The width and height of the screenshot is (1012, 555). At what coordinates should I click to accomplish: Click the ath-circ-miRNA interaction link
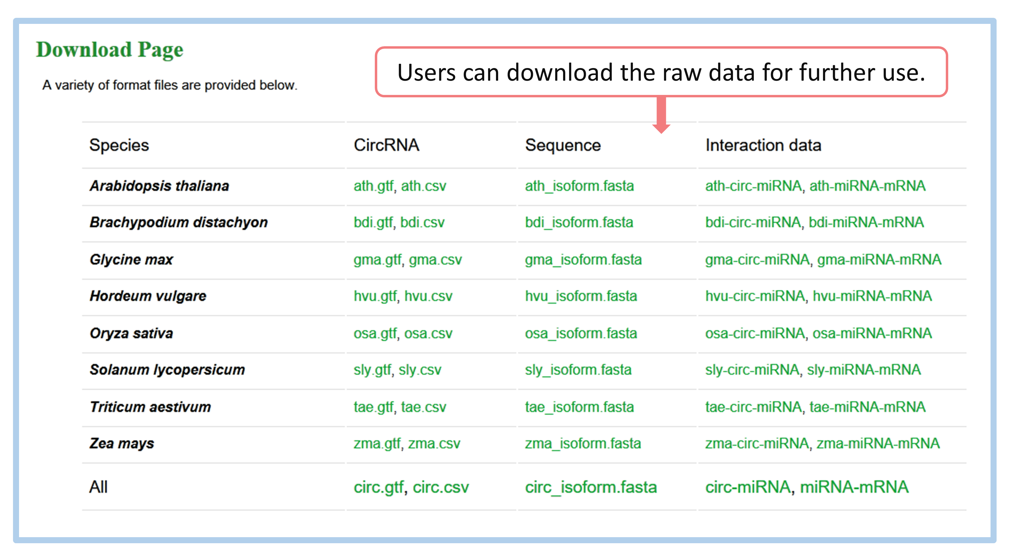tap(753, 186)
